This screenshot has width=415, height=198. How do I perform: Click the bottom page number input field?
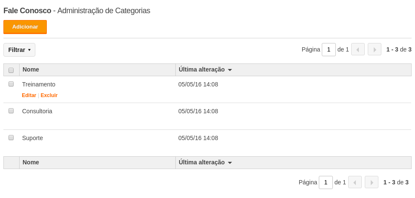[326, 182]
